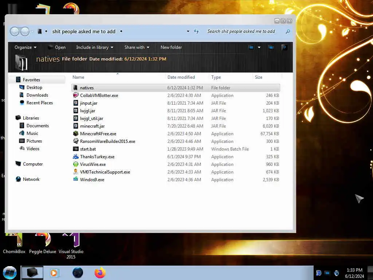Open the globe browser taskbar icon
The height and width of the screenshot is (280, 373).
point(78,273)
